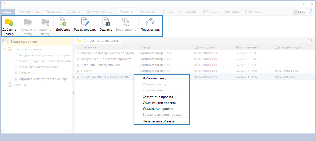
Task: Click lower splitter arrow of side panel
Action: click(x=73, y=93)
